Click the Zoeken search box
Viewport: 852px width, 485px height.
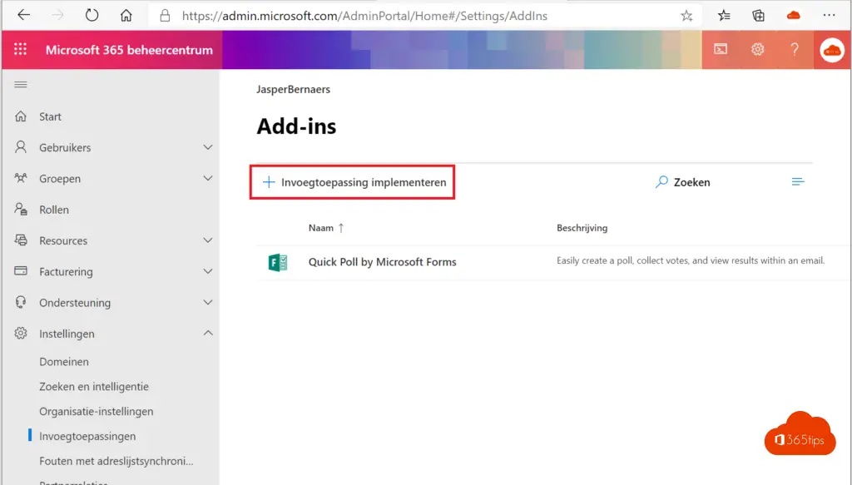tap(682, 182)
